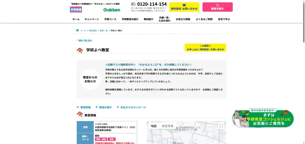The height and width of the screenshot is (144, 305).
Task: Open the お役立ち情報 navigation item
Action: click(x=183, y=19)
